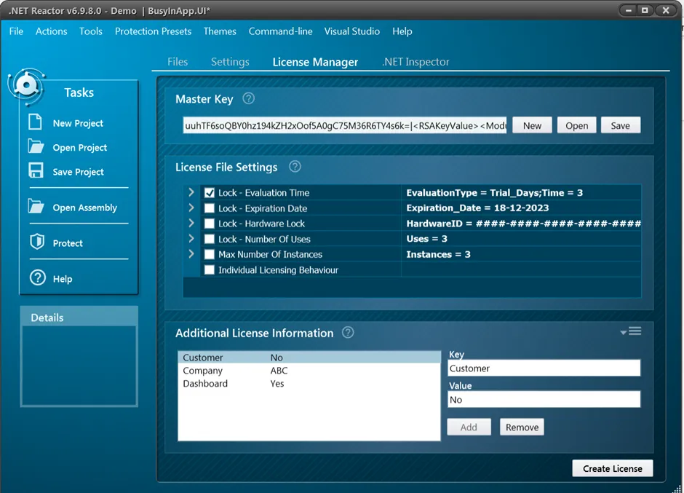This screenshot has width=684, height=493.
Task: Open the Command-line menu
Action: click(280, 31)
